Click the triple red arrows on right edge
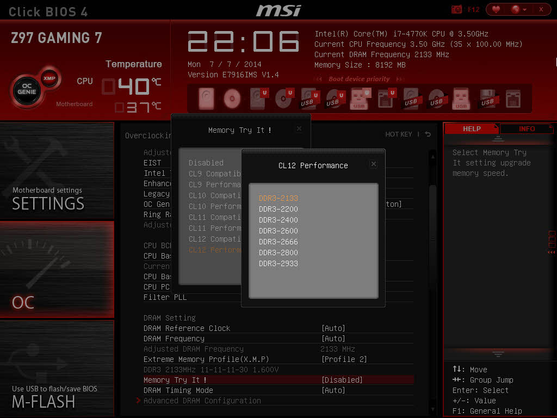This screenshot has width=557, height=418. (552, 253)
